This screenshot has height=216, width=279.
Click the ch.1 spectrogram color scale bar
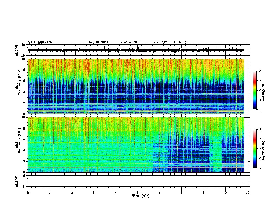pos(255,90)
